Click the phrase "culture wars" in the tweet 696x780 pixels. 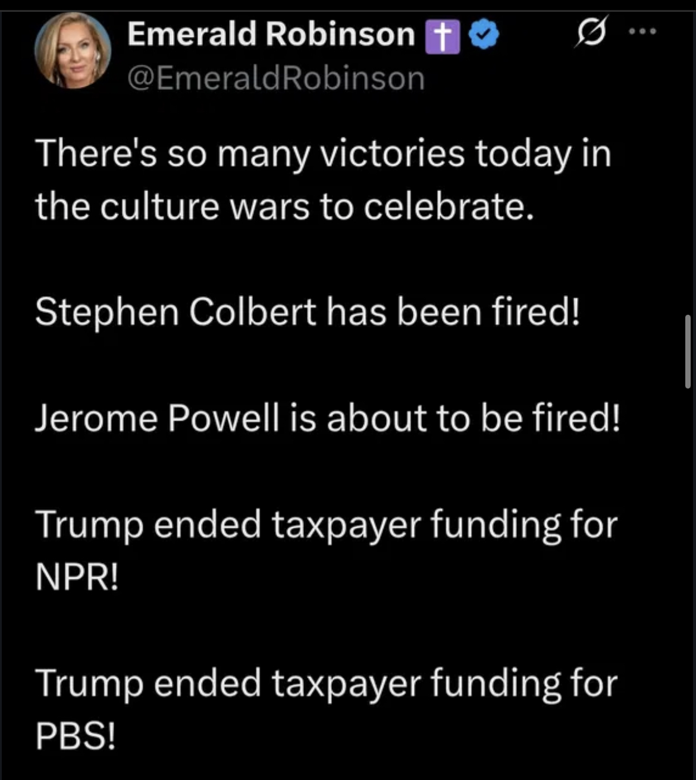205,206
